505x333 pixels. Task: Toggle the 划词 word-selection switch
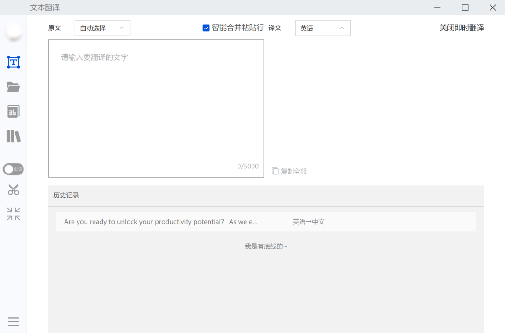tap(13, 169)
